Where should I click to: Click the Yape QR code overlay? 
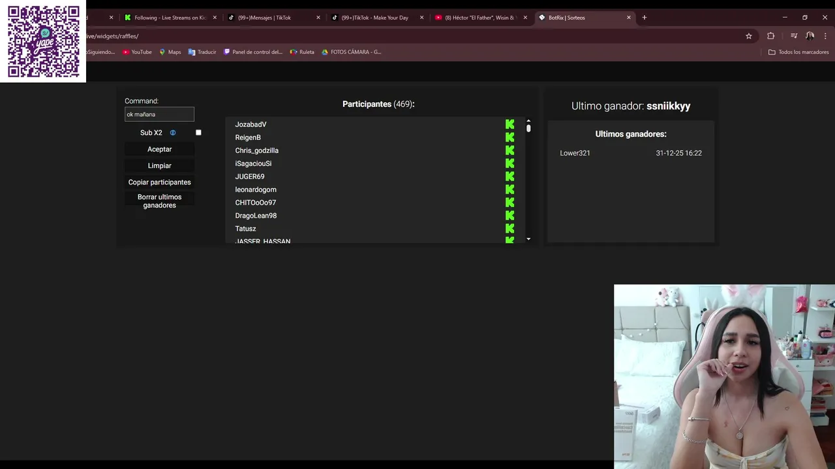click(43, 41)
